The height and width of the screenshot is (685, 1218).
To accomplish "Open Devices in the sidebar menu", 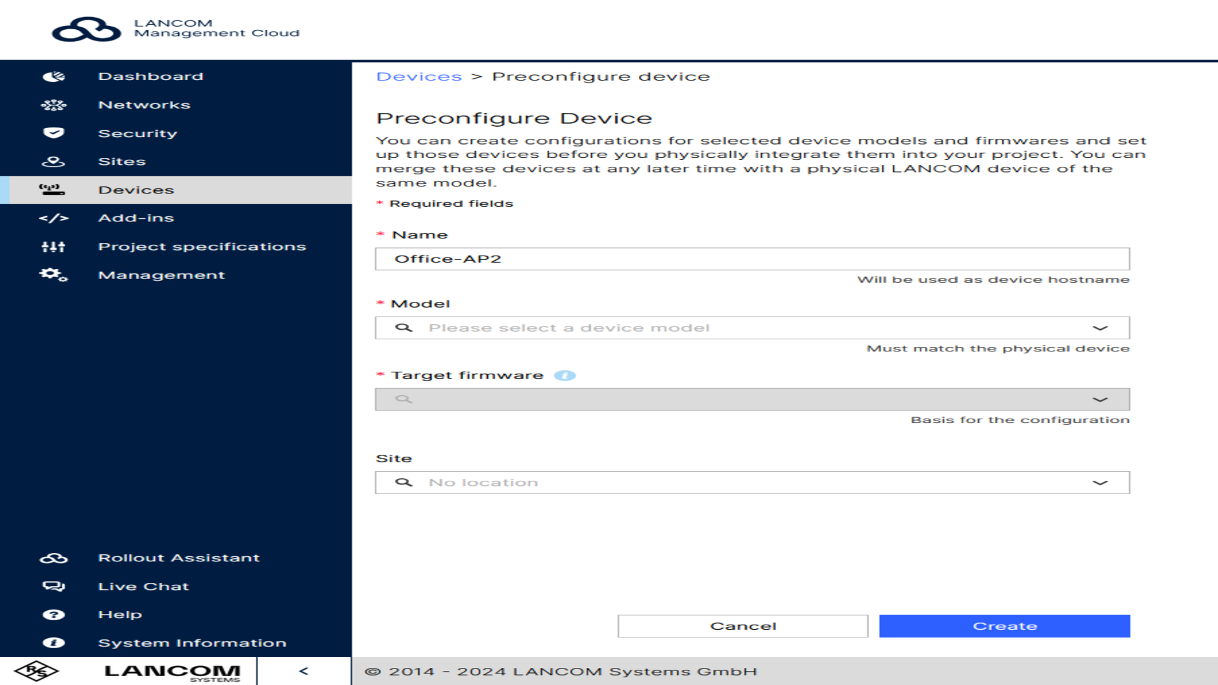I will click(136, 190).
